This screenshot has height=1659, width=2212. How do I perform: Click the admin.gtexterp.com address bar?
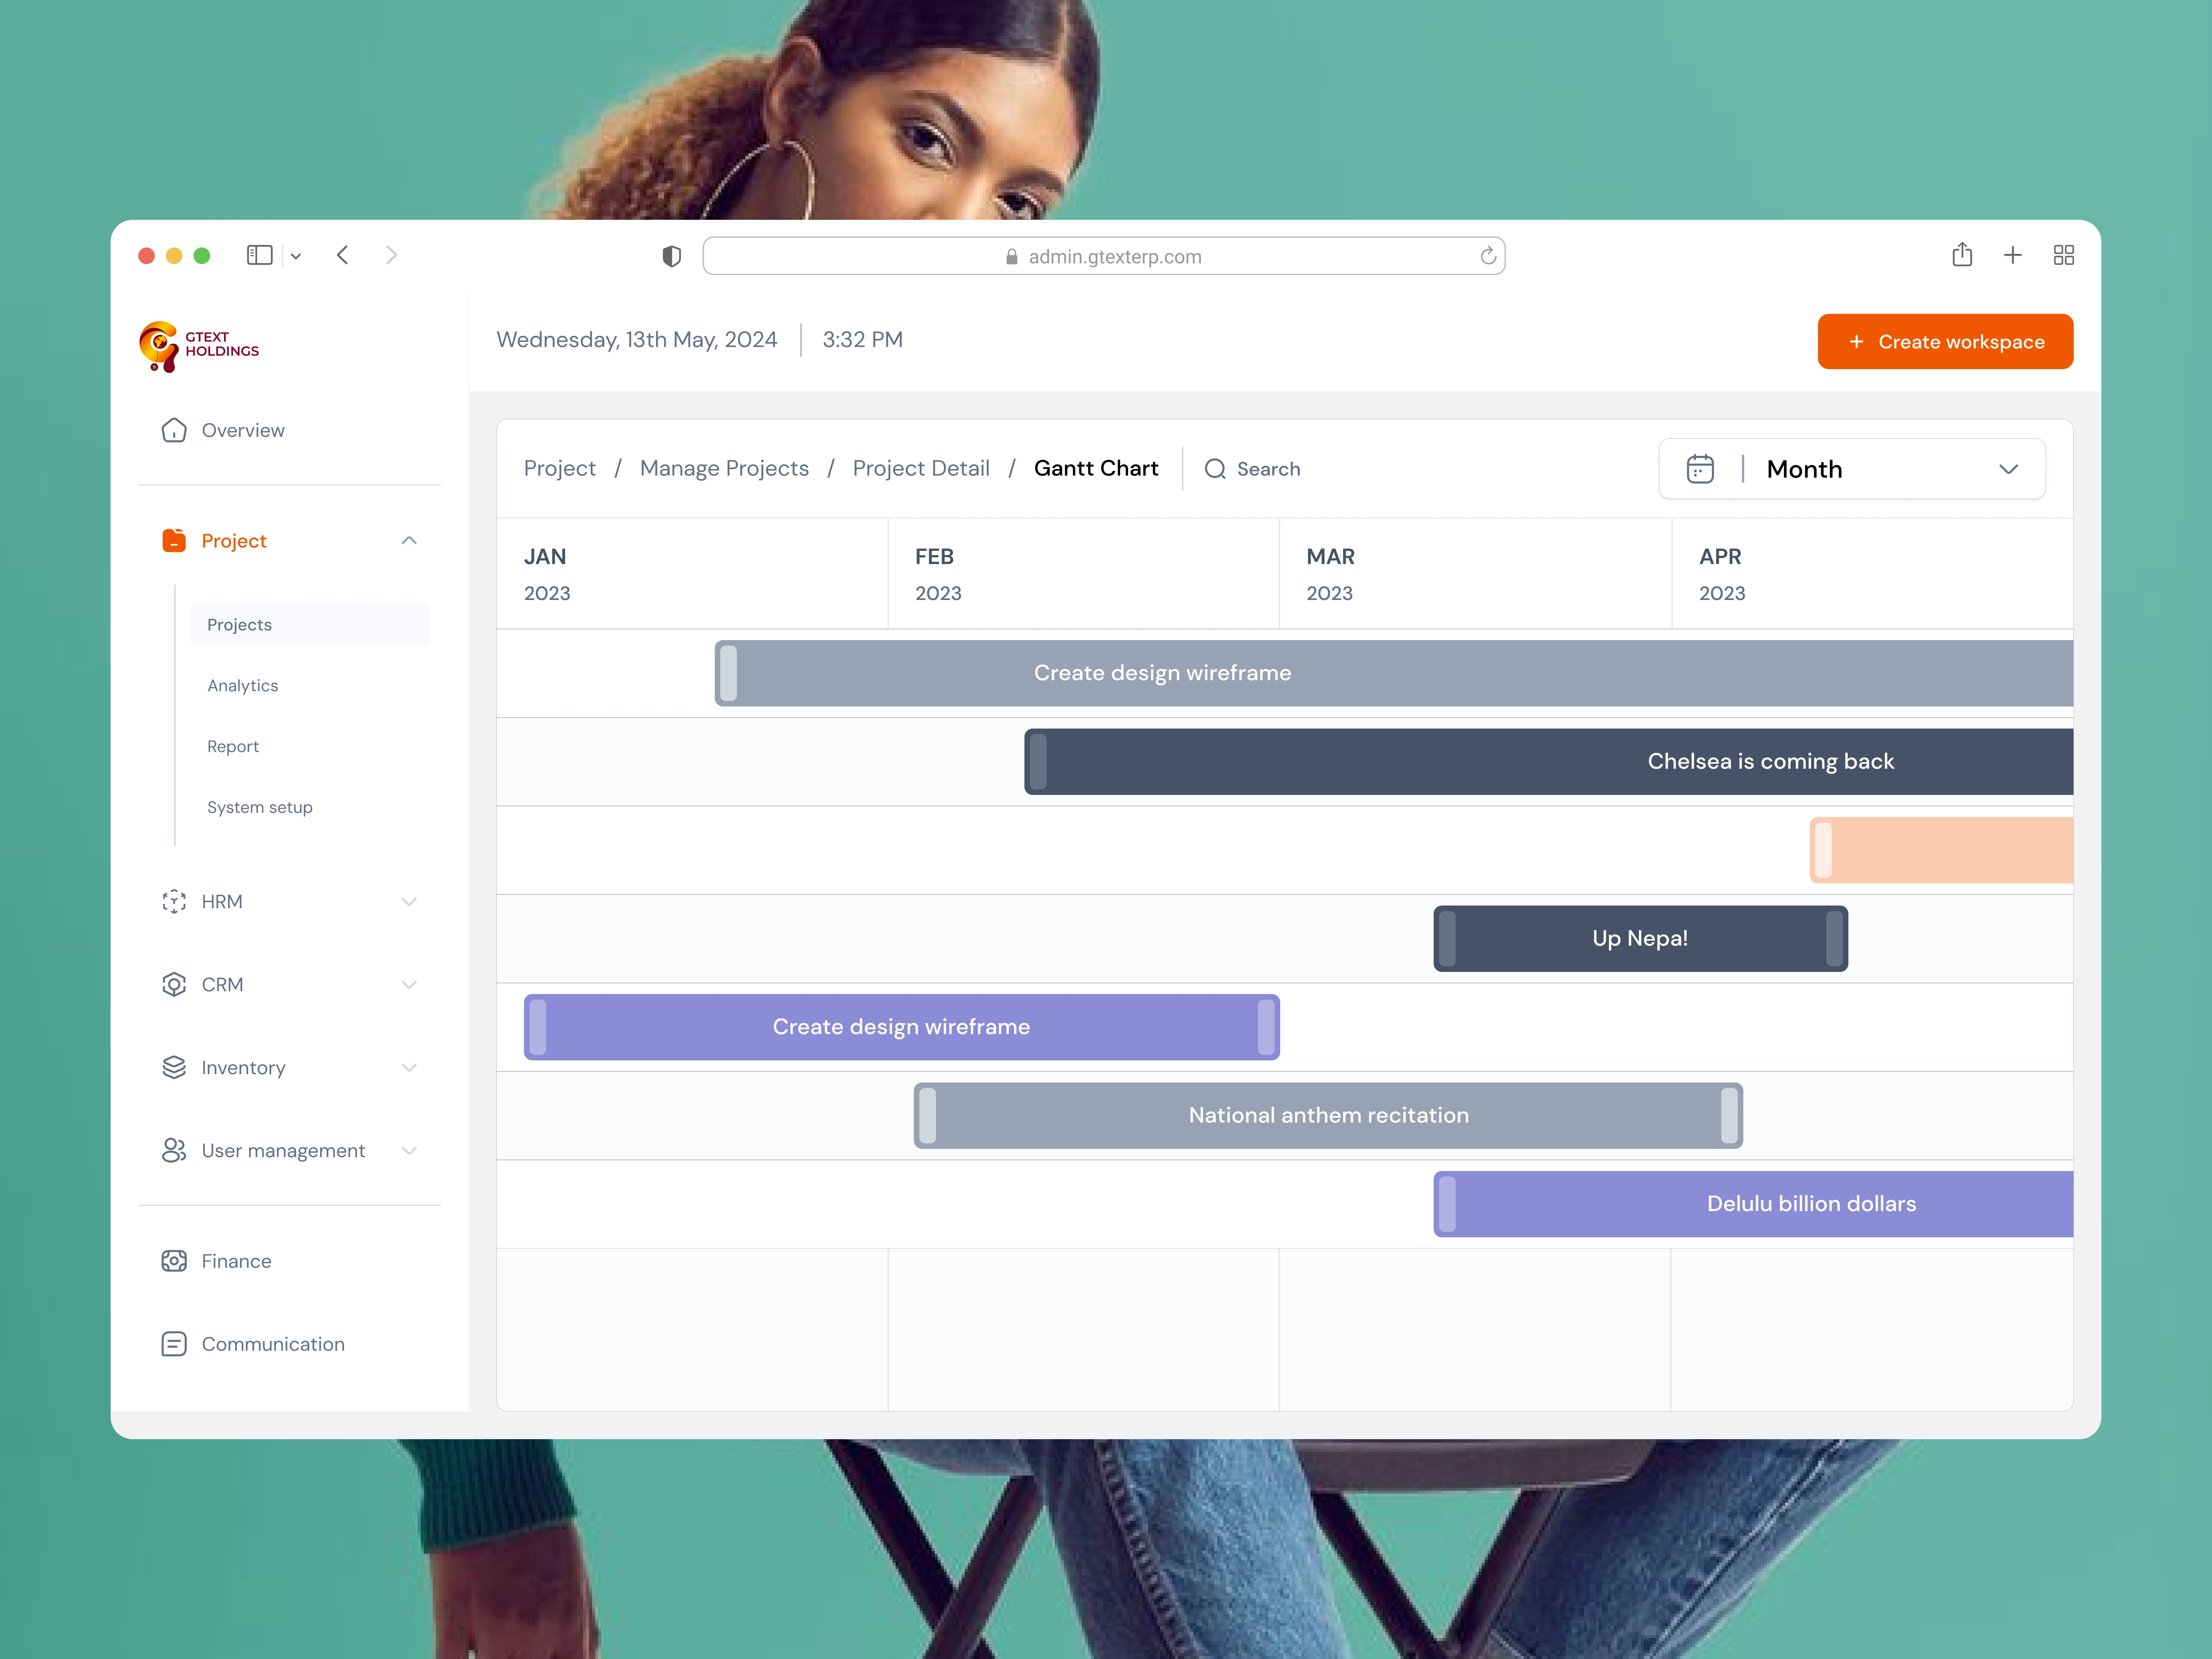click(1104, 256)
